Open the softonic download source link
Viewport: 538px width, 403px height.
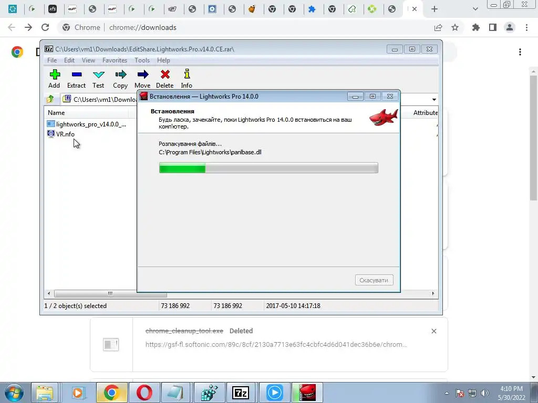pos(276,345)
